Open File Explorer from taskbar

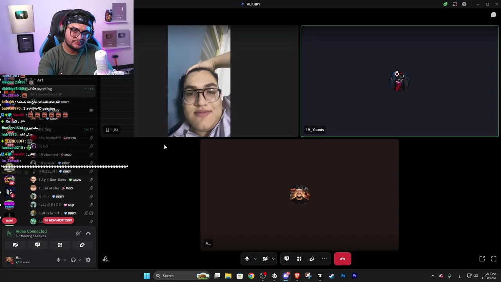tap(228, 276)
